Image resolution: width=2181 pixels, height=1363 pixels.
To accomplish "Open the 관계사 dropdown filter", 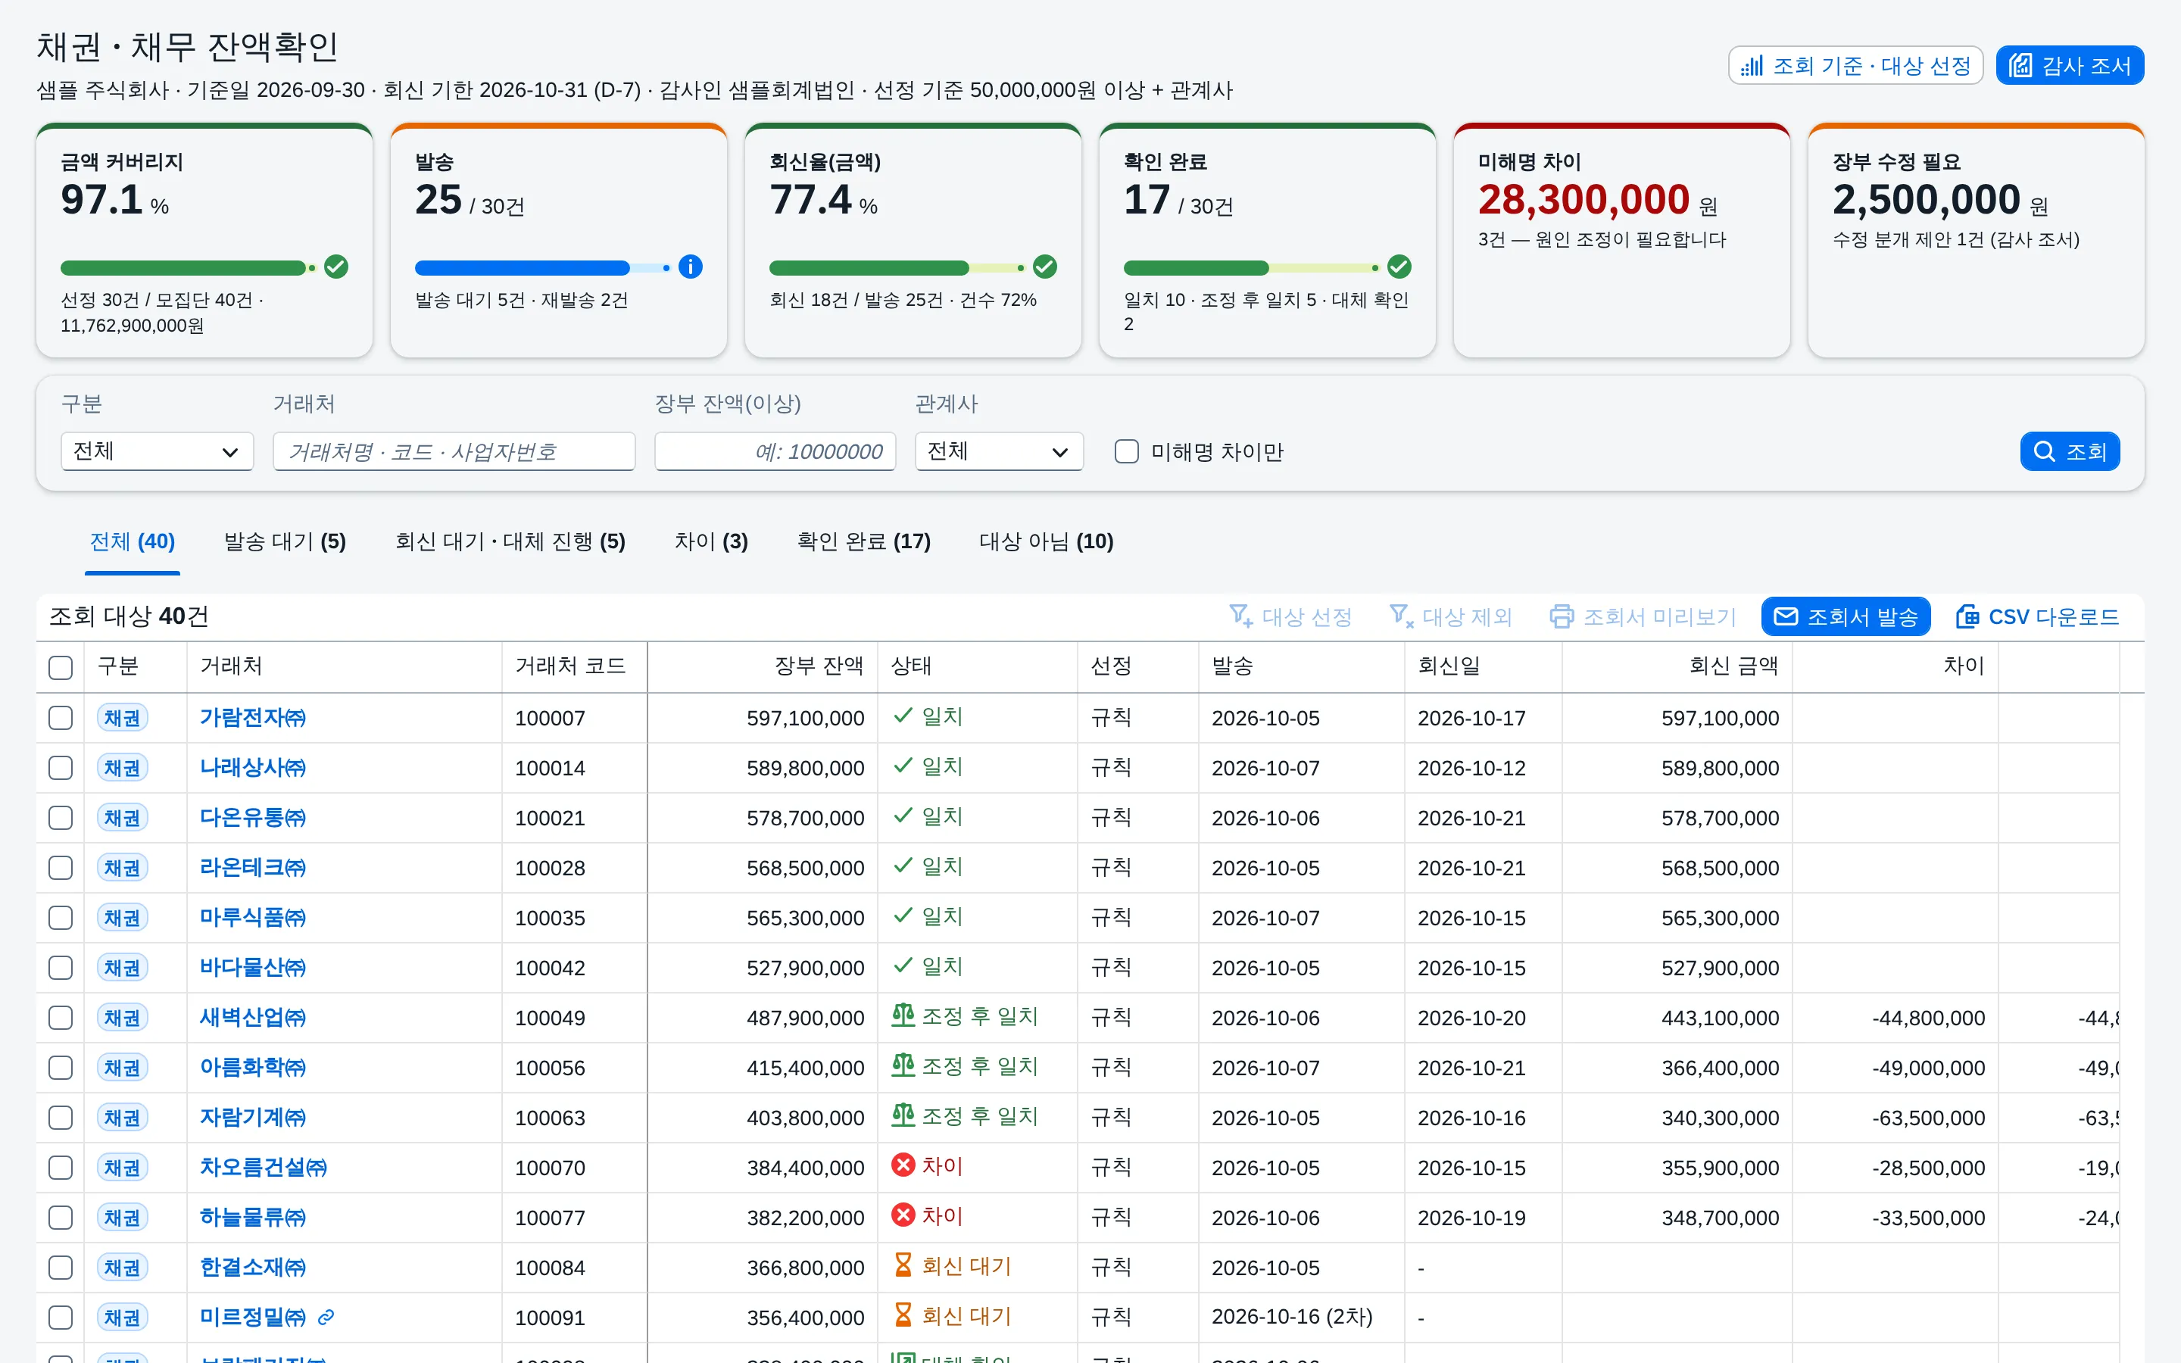I will coord(999,451).
